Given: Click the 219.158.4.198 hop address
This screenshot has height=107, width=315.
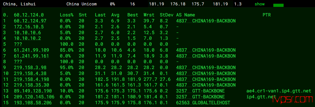Looking at the screenshot, I should point(31,79).
